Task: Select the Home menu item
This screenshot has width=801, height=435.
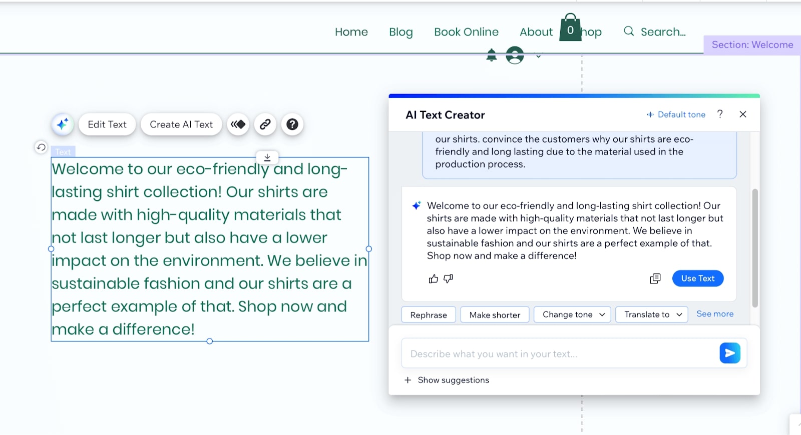Action: (x=351, y=32)
